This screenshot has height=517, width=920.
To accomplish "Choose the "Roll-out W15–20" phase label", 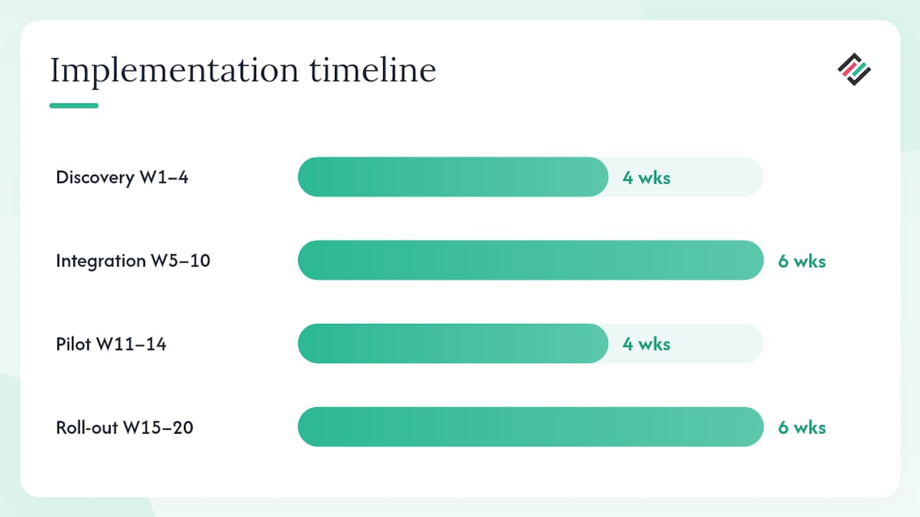I will point(125,427).
